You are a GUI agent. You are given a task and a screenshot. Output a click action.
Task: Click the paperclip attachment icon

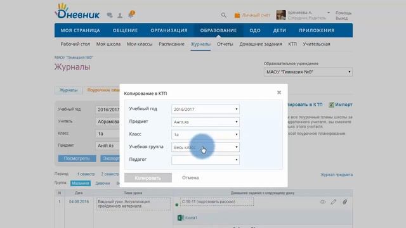(x=344, y=202)
